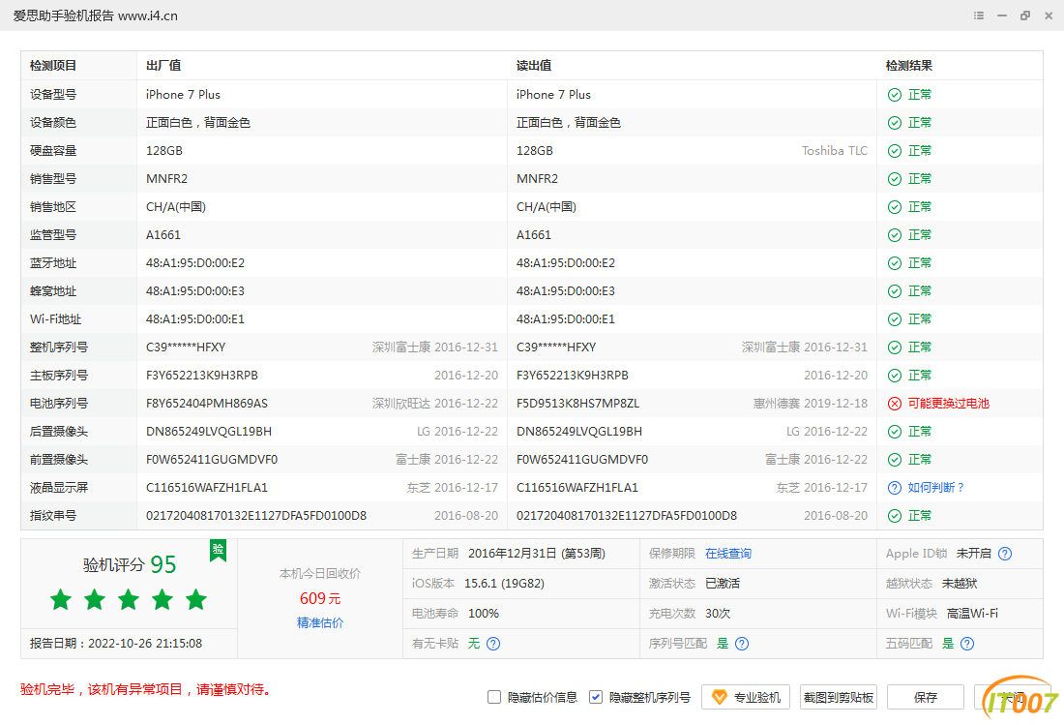This screenshot has height=725, width=1064.
Task: Click the green check icon for Wi-Fi地址
Action: [x=895, y=319]
